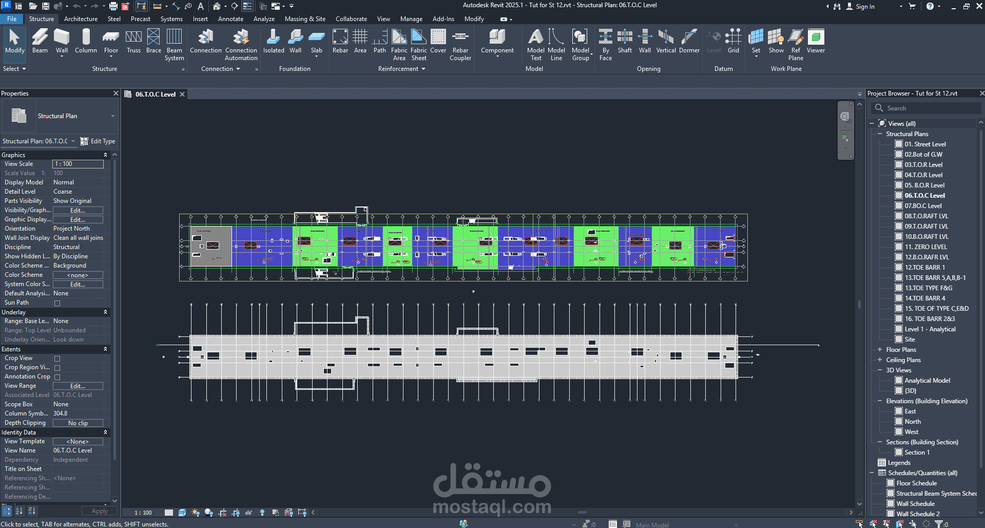This screenshot has height=528, width=985.
Task: Activate the Connection tool
Action: (x=206, y=41)
